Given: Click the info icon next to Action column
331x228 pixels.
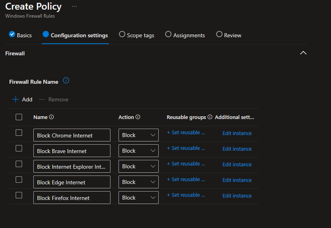Looking at the screenshot, I should pos(138,117).
